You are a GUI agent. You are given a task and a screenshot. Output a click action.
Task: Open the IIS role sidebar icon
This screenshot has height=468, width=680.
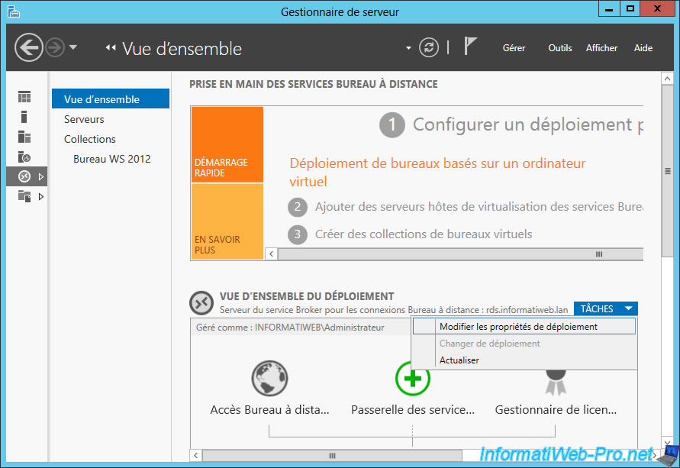[24, 157]
